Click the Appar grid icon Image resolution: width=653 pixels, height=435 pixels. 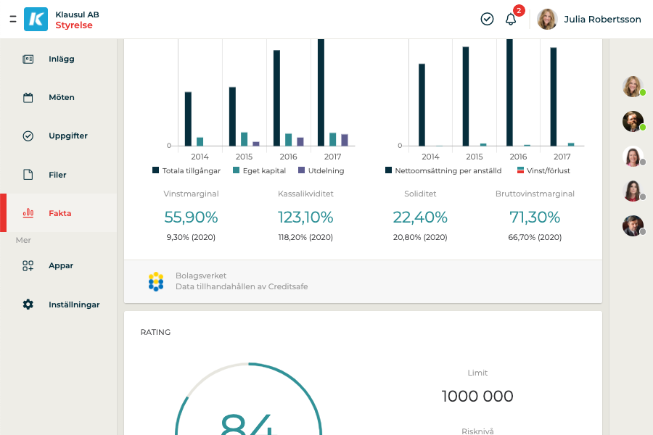[x=28, y=266]
